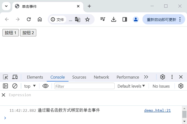Viewport: 187px width, 124px height.
Task: Click the 按钮 2 page button
Action: point(28,33)
